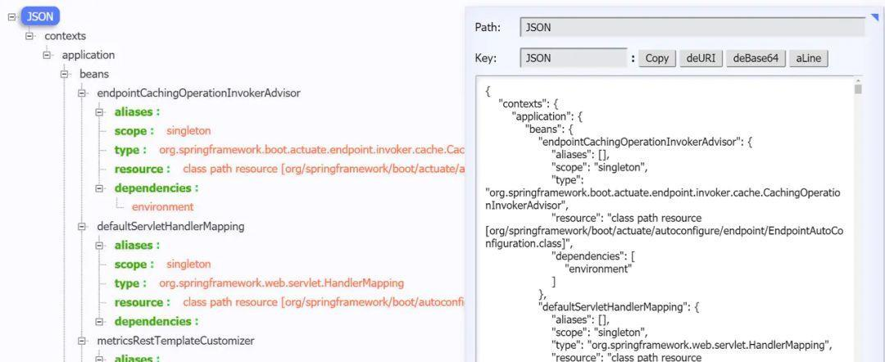Select the JSON root tree label
This screenshot has width=885, height=362.
[40, 16]
